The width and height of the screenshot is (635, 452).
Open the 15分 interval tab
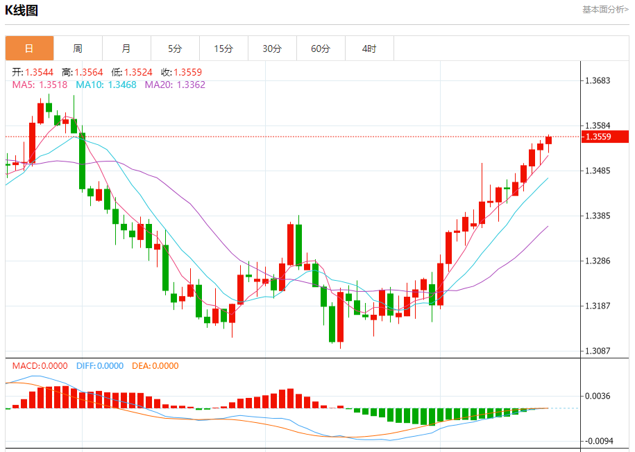(223, 48)
